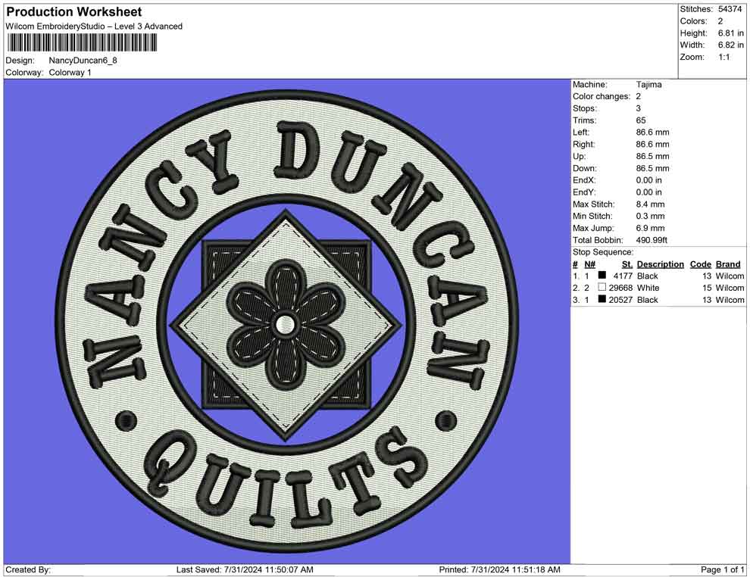Click the Color changes value '2'

638,96
